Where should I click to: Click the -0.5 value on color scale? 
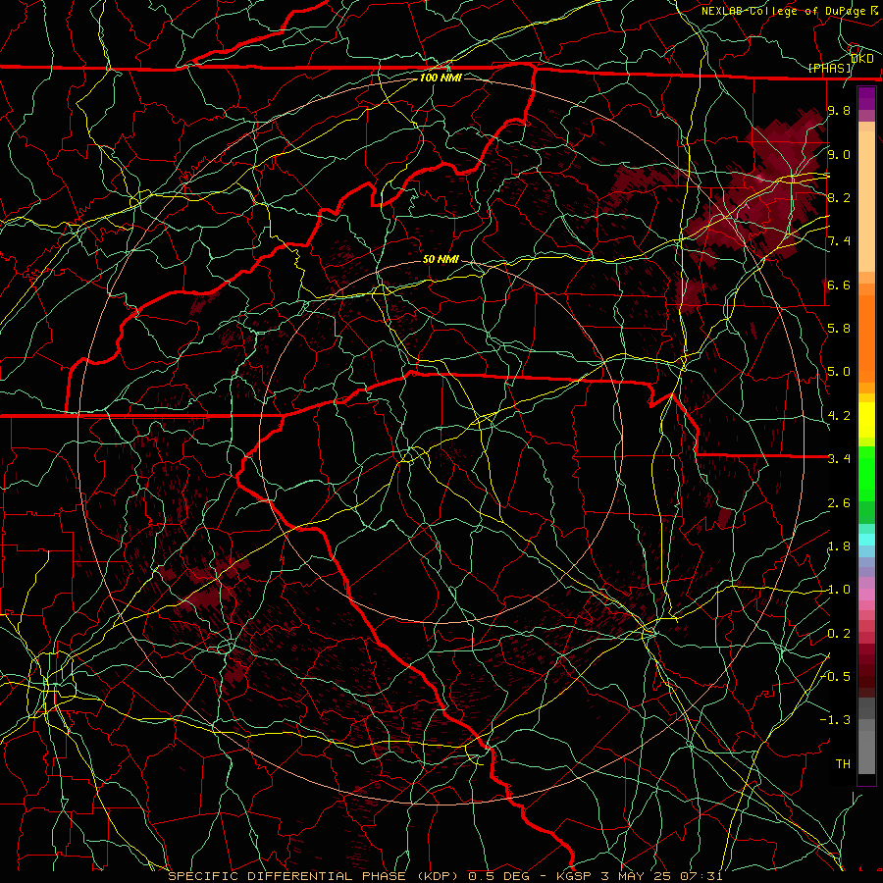click(x=835, y=676)
